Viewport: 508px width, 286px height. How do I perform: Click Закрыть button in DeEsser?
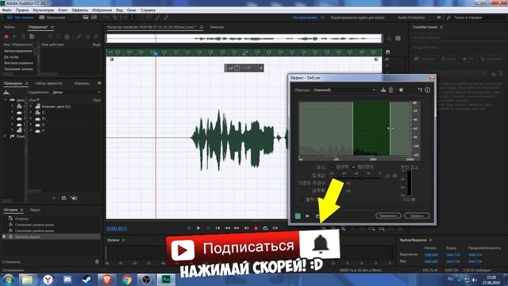(417, 215)
